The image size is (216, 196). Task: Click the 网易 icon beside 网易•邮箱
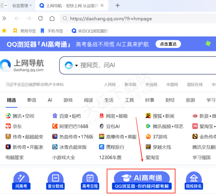102,116
